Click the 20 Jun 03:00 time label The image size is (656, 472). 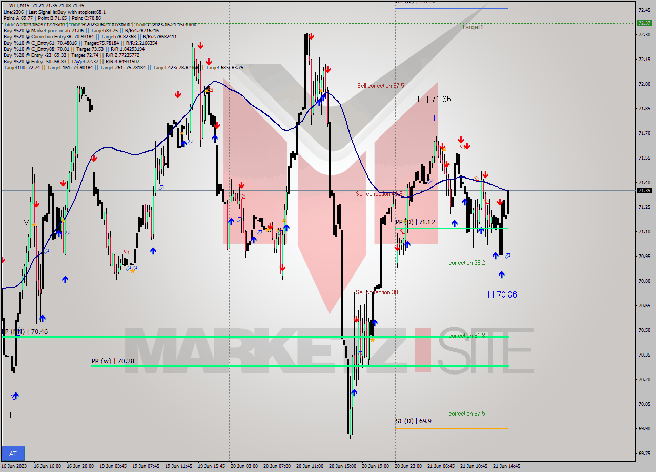[244, 466]
